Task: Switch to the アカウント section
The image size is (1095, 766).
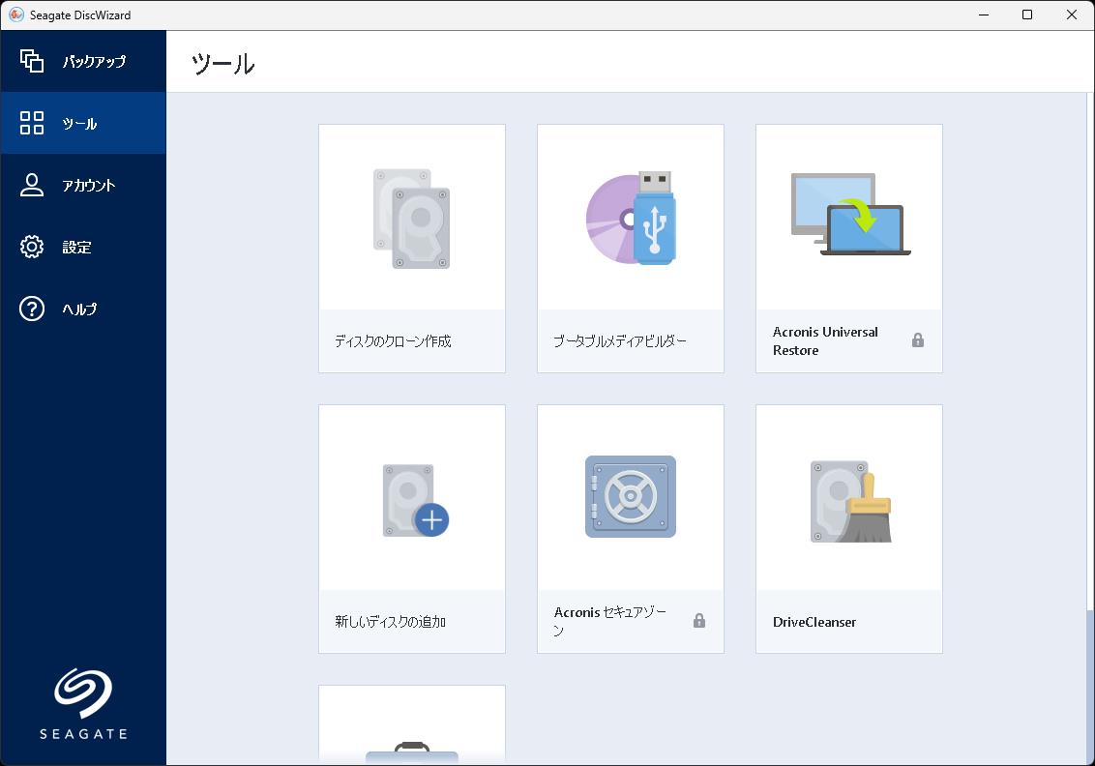Action: point(83,185)
